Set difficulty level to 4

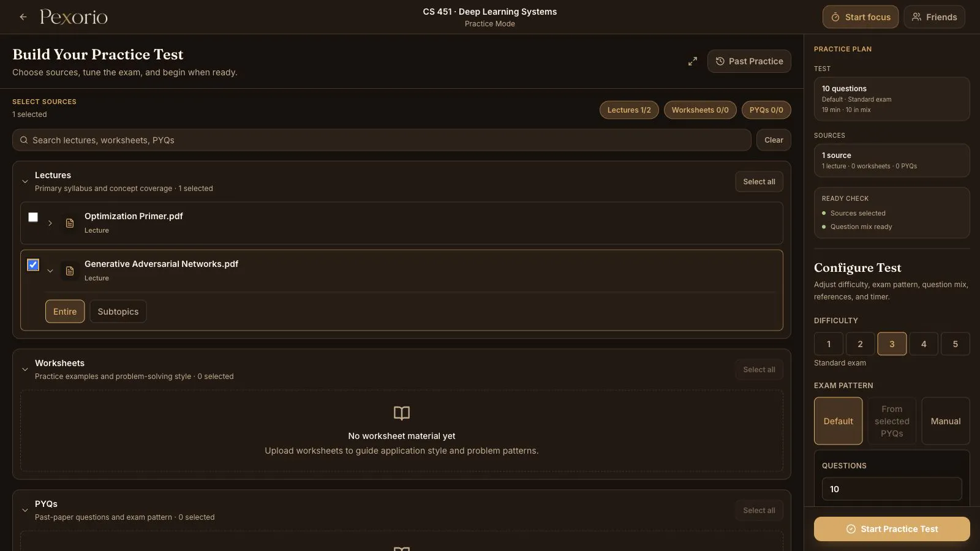[924, 344]
